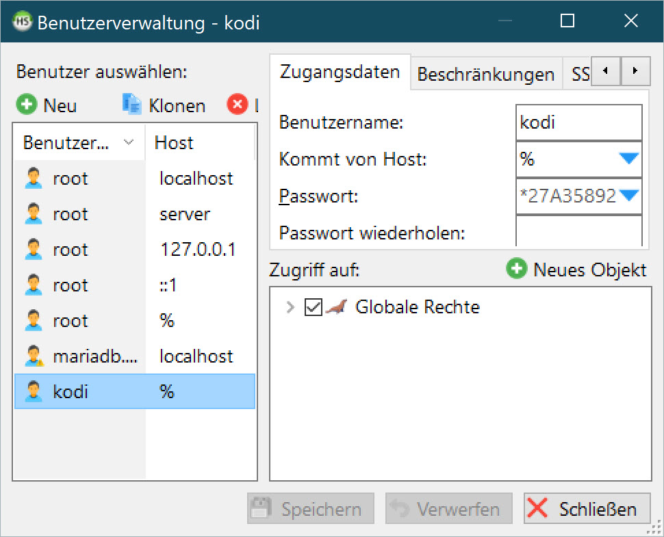
Task: Click the user icon for kodi
Action: pos(34,391)
